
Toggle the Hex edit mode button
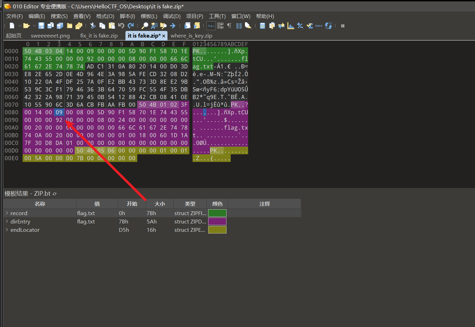[x=211, y=26]
